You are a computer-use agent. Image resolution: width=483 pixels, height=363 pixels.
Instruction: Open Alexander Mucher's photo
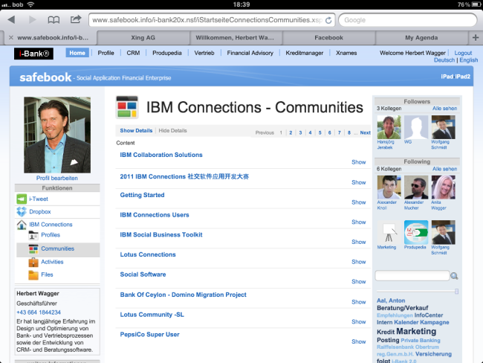tap(416, 187)
